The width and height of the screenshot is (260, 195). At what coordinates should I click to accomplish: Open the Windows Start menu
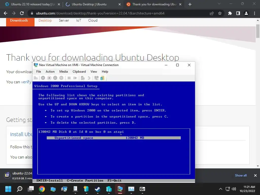pos(8,189)
